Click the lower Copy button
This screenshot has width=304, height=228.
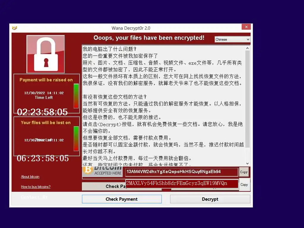click(x=244, y=185)
